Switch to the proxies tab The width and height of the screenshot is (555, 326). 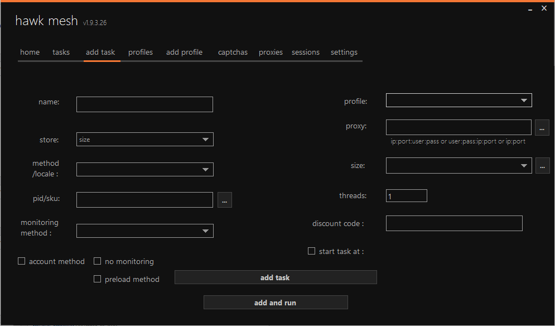click(x=271, y=52)
